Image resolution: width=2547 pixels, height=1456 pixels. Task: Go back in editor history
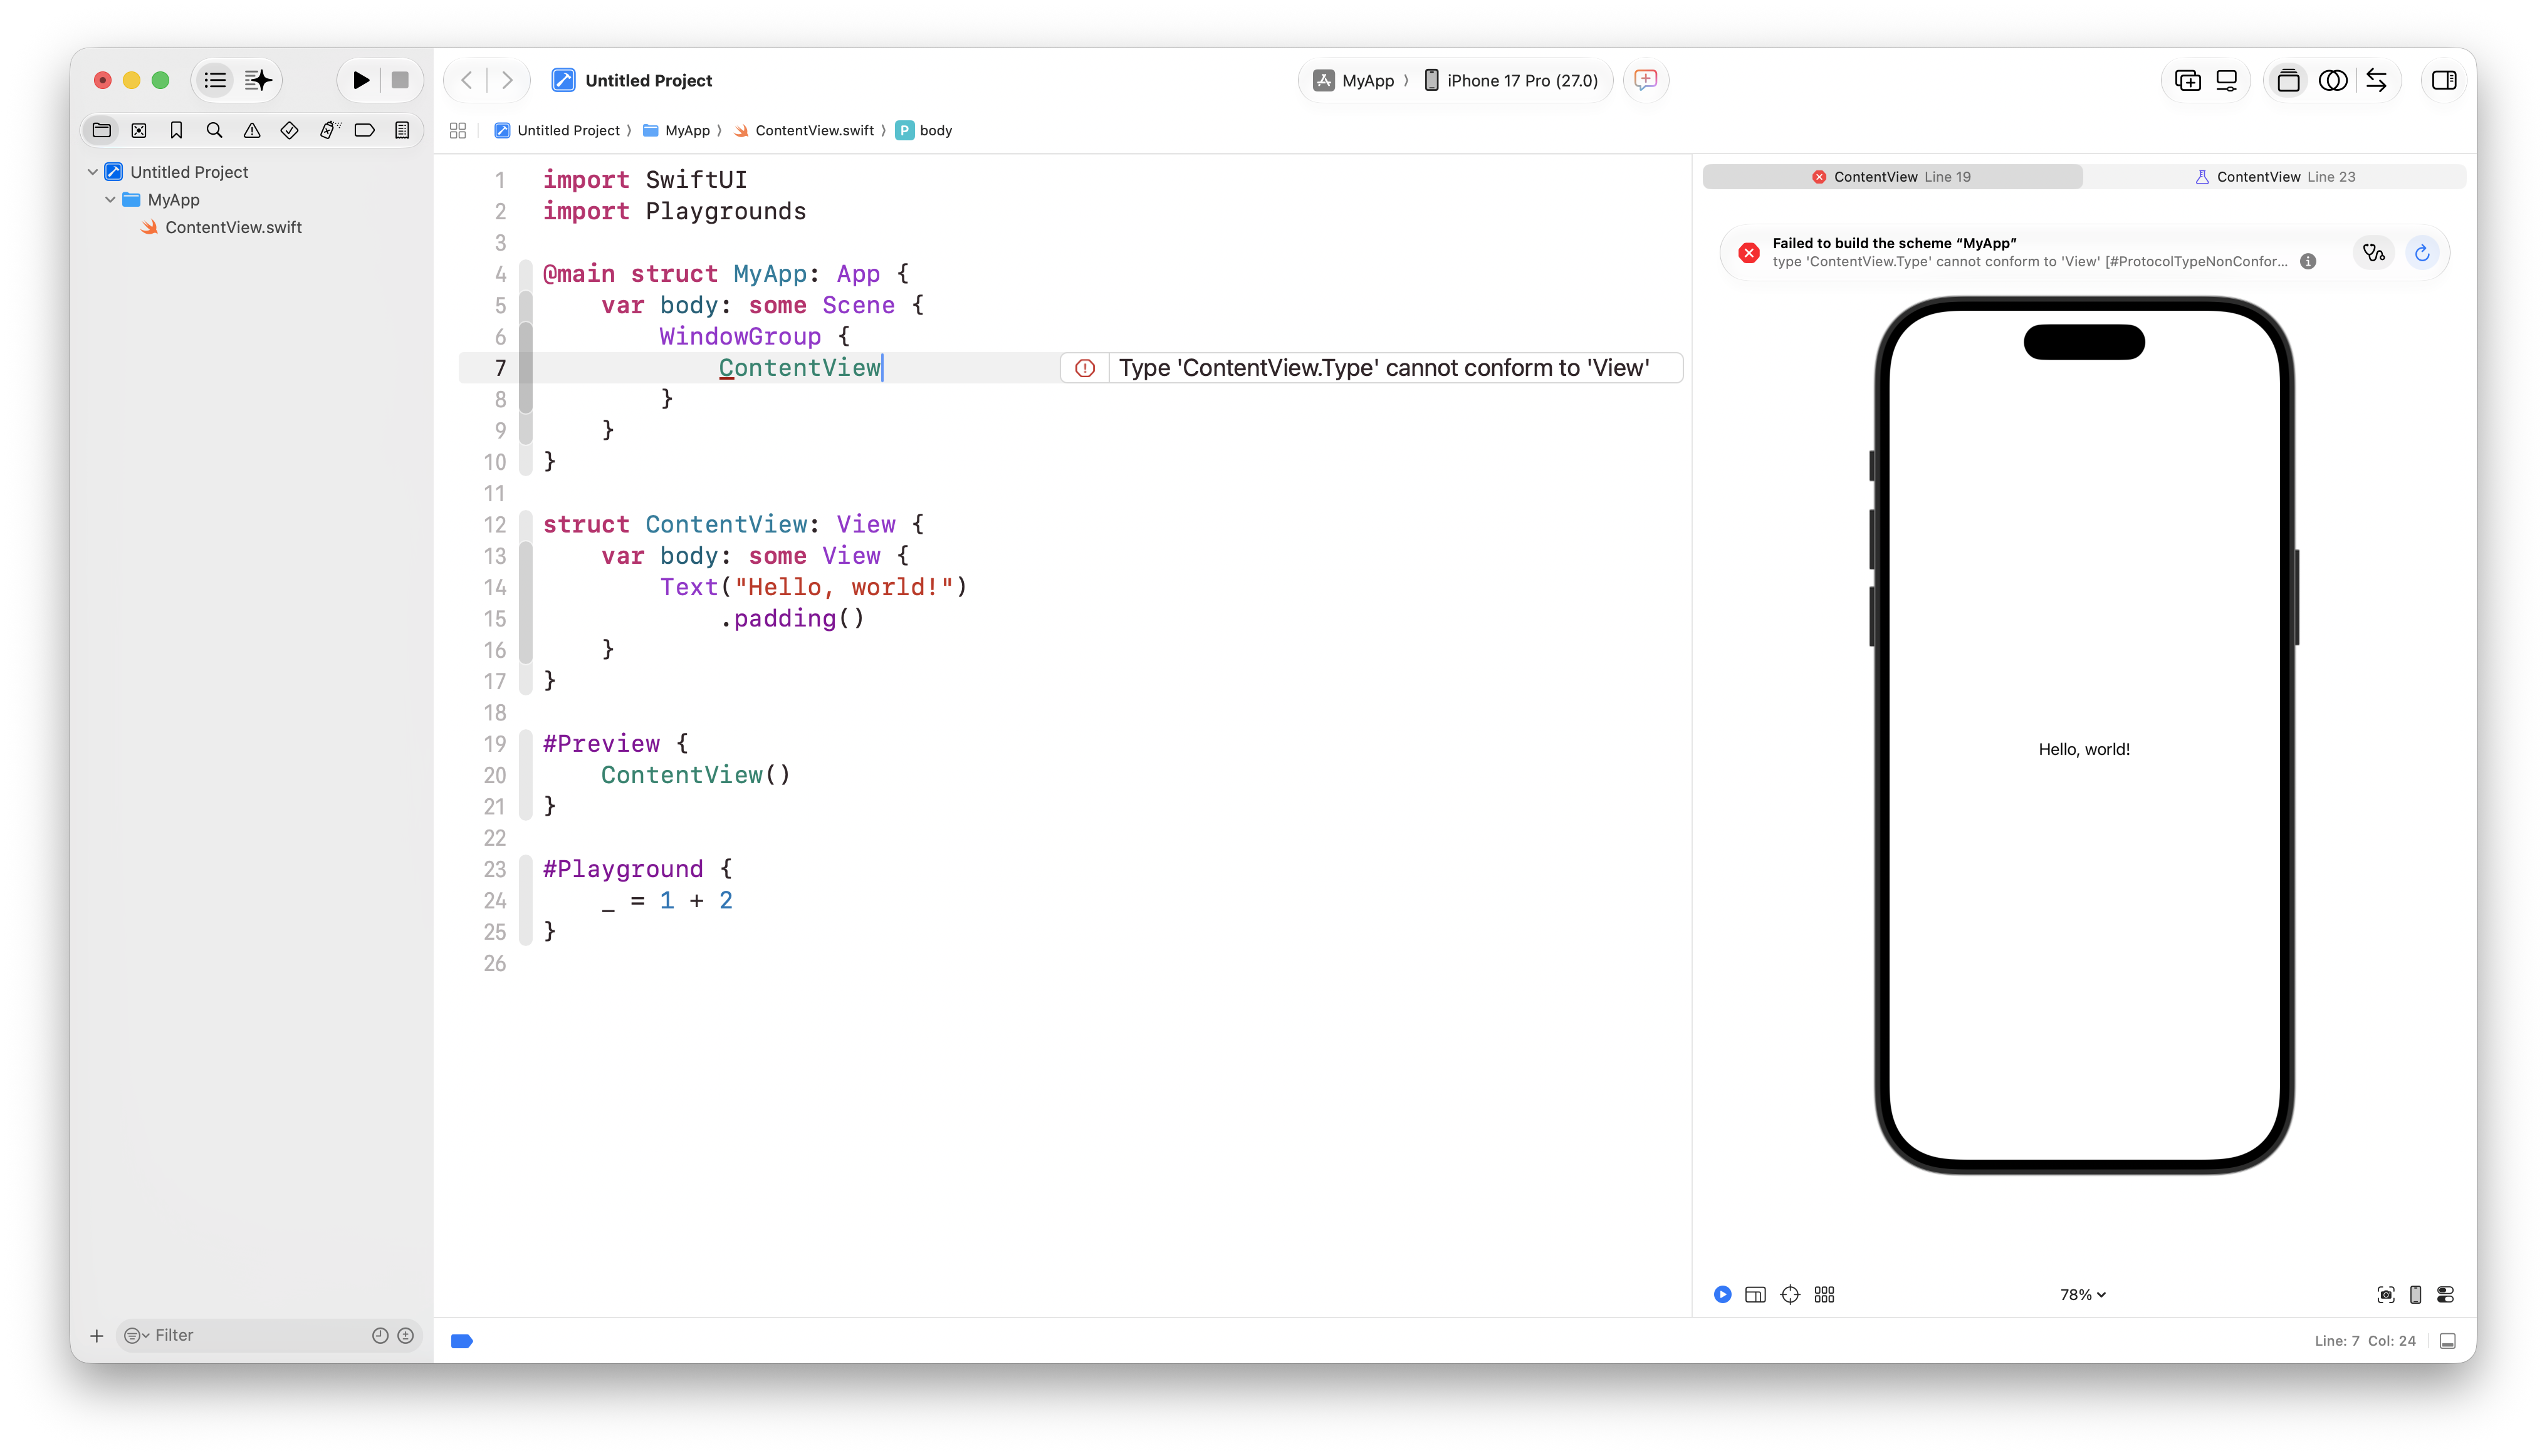(466, 80)
